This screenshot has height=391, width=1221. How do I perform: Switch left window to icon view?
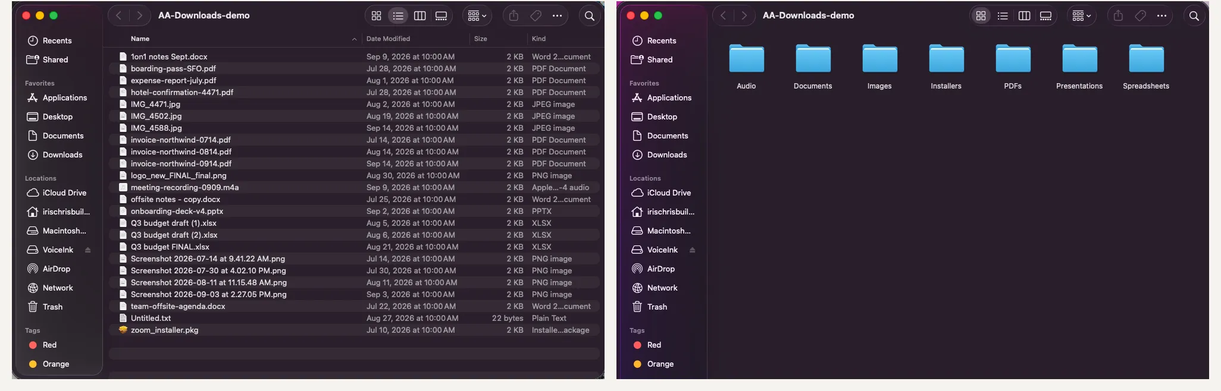tap(376, 16)
